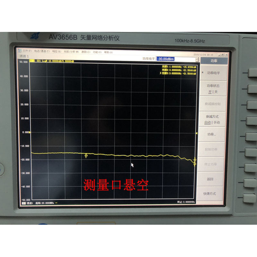This screenshot has width=257, height=257.
Task: Open the 文件 (File) menu
Action: pos(26,51)
